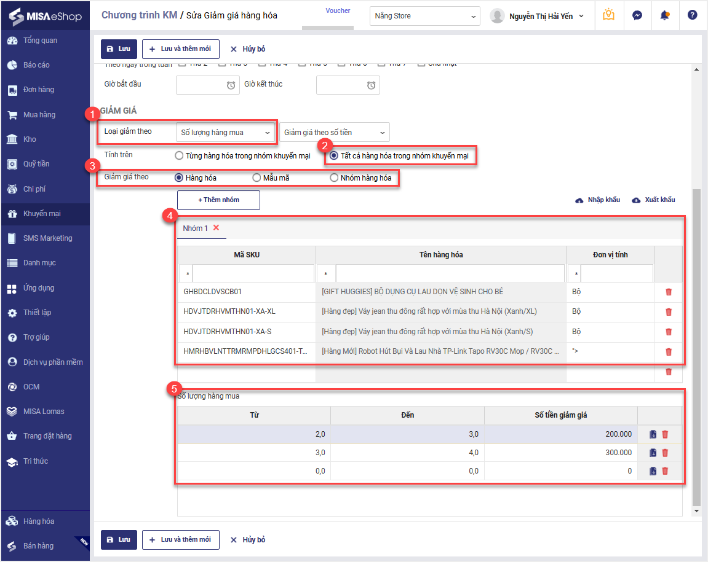Viewport: 708px width, 562px height.
Task: Delete the 300.000 discount row
Action: click(x=665, y=453)
